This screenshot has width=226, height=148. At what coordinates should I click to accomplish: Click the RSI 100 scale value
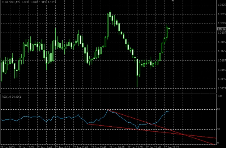tap(219, 96)
